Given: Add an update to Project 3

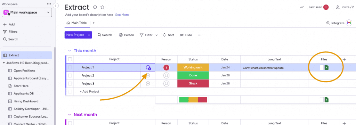Looking at the screenshot, I should (x=148, y=84).
